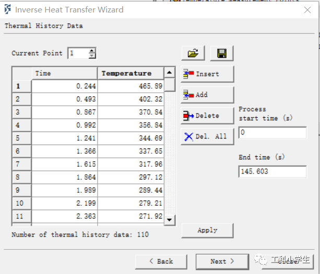Click temperature cell 465.89
Image resolution: width=320 pixels, height=274 pixels.
coord(131,86)
